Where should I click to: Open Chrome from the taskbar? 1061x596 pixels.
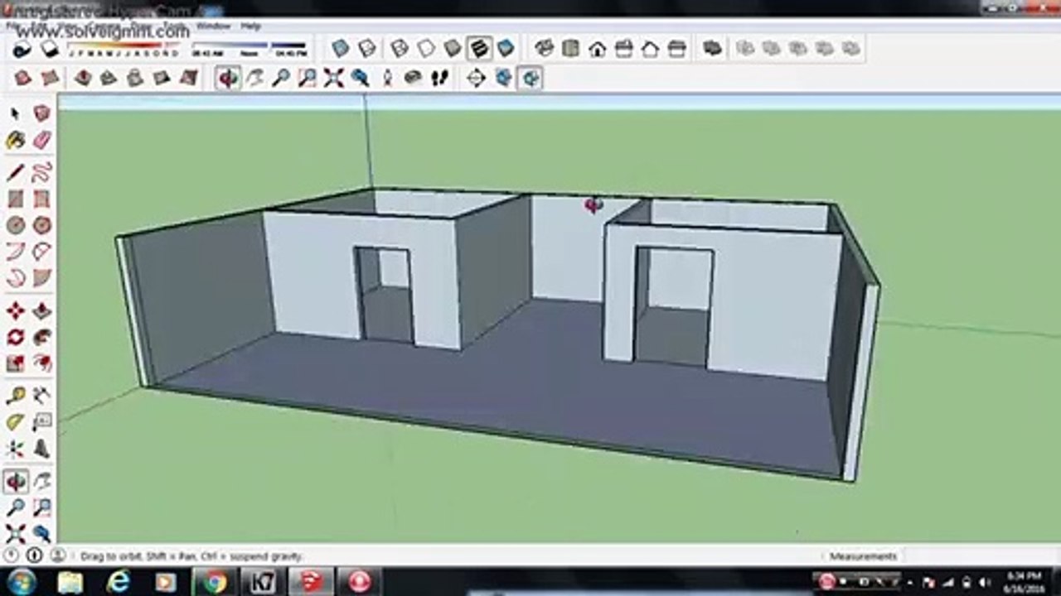(x=214, y=582)
